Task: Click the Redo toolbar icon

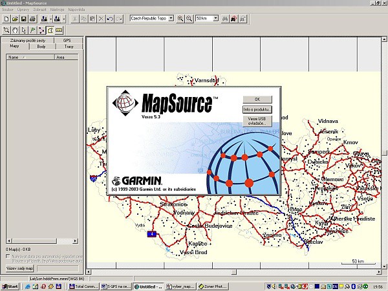Action: 119,19
